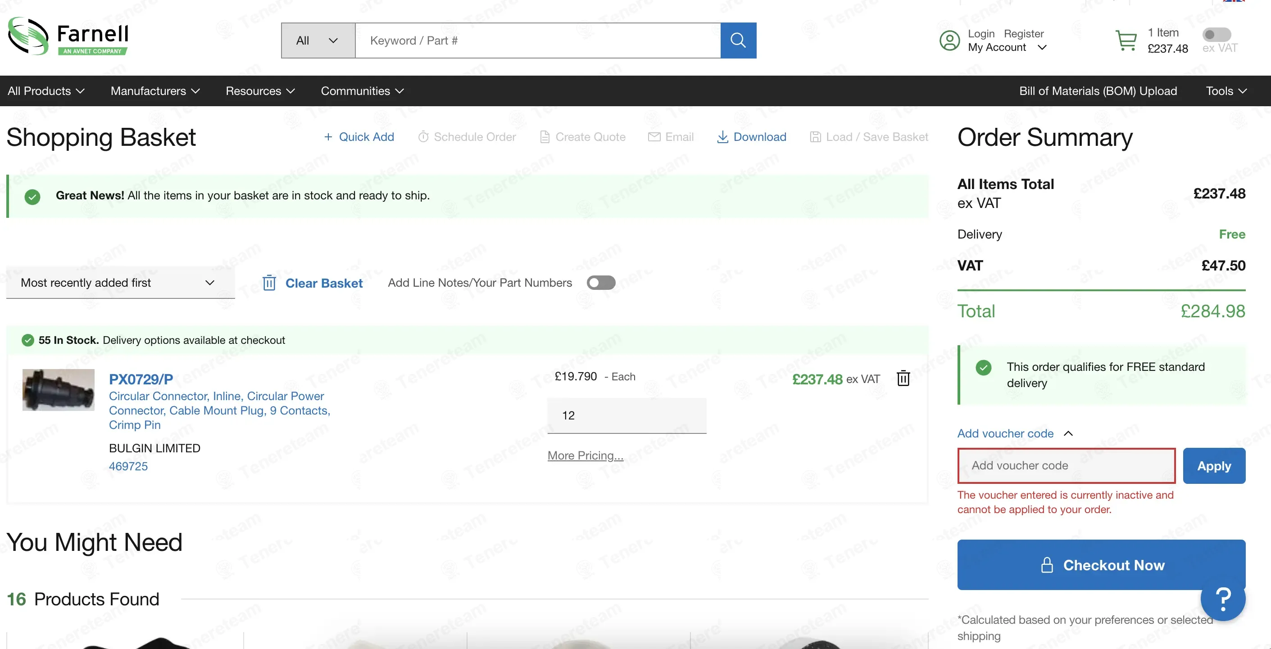The width and height of the screenshot is (1271, 649).
Task: Expand the Resources menu
Action: coord(260,91)
